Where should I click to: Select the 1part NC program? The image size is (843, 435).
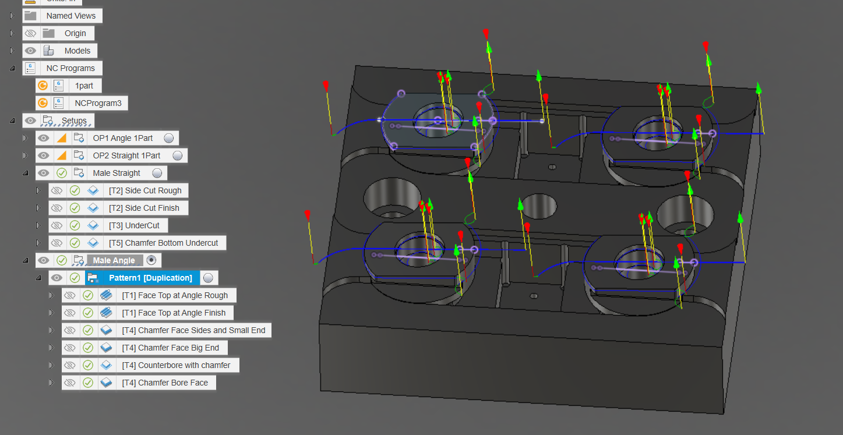tap(84, 86)
